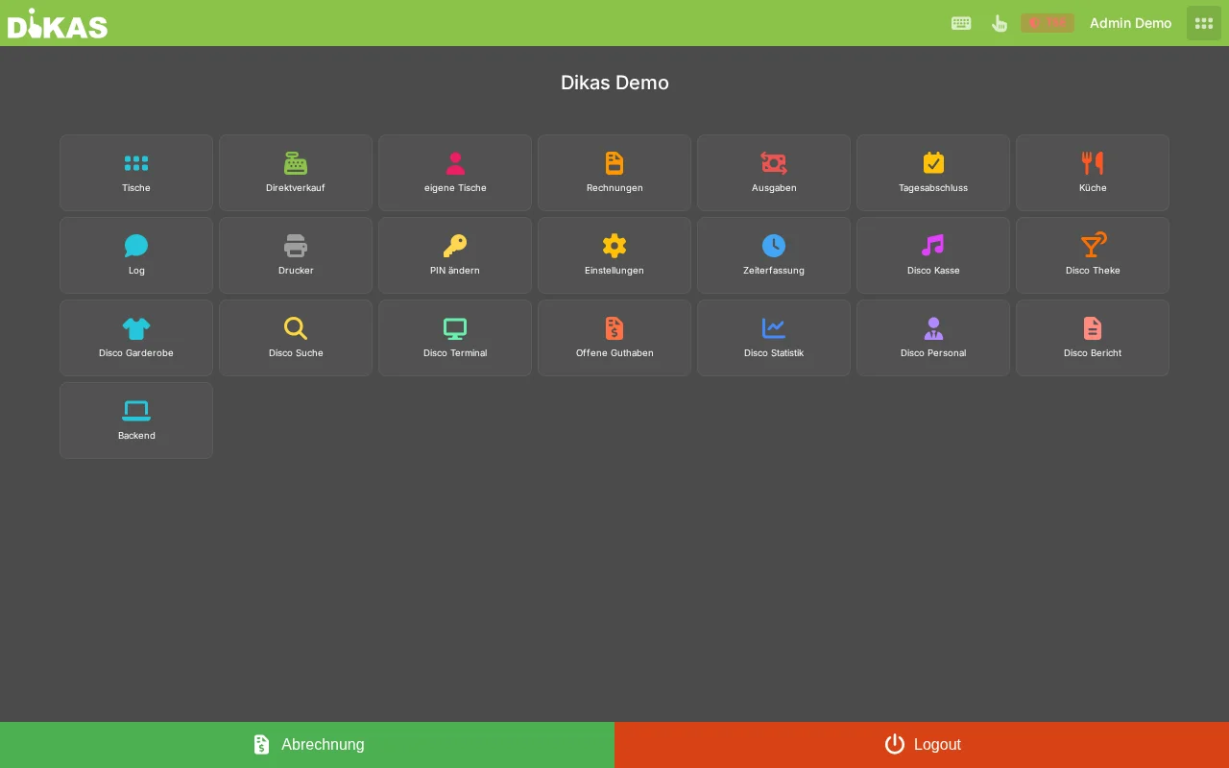The width and height of the screenshot is (1229, 768).
Task: Click the red TSE status badge
Action: [1048, 23]
